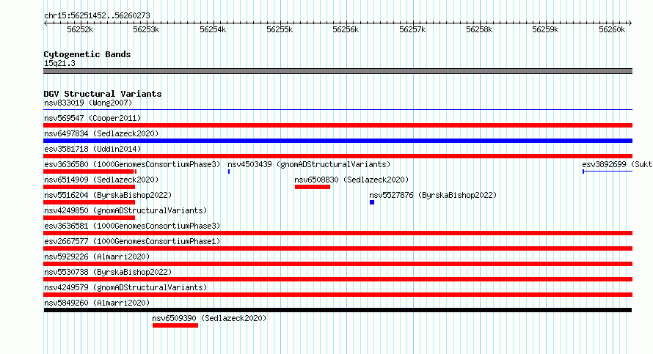Open nsv5516204 (ByrskaBishop2022) label

(x=108, y=195)
